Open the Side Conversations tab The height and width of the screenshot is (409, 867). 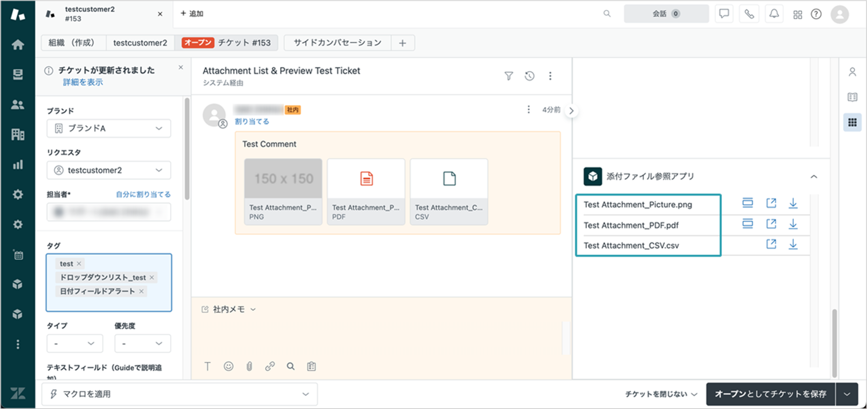(337, 42)
